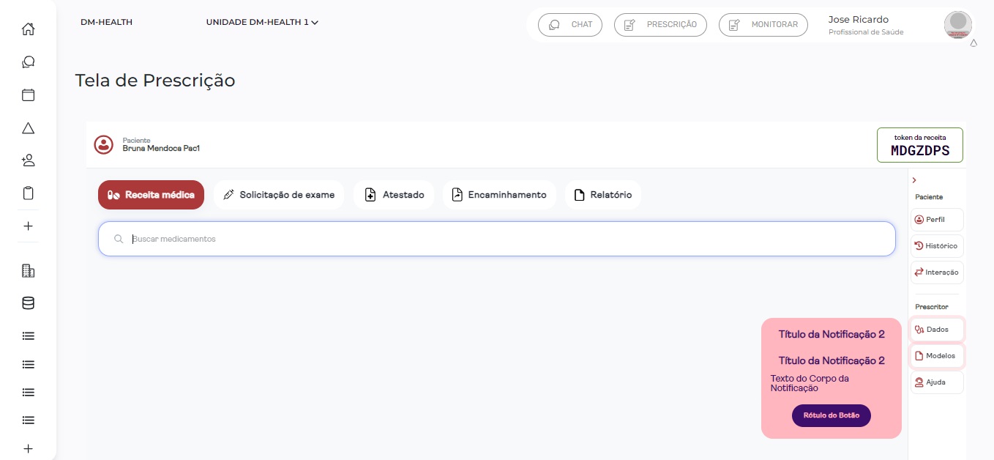Open prescriber Modelos in the right panel
This screenshot has height=460, width=994.
pos(937,356)
